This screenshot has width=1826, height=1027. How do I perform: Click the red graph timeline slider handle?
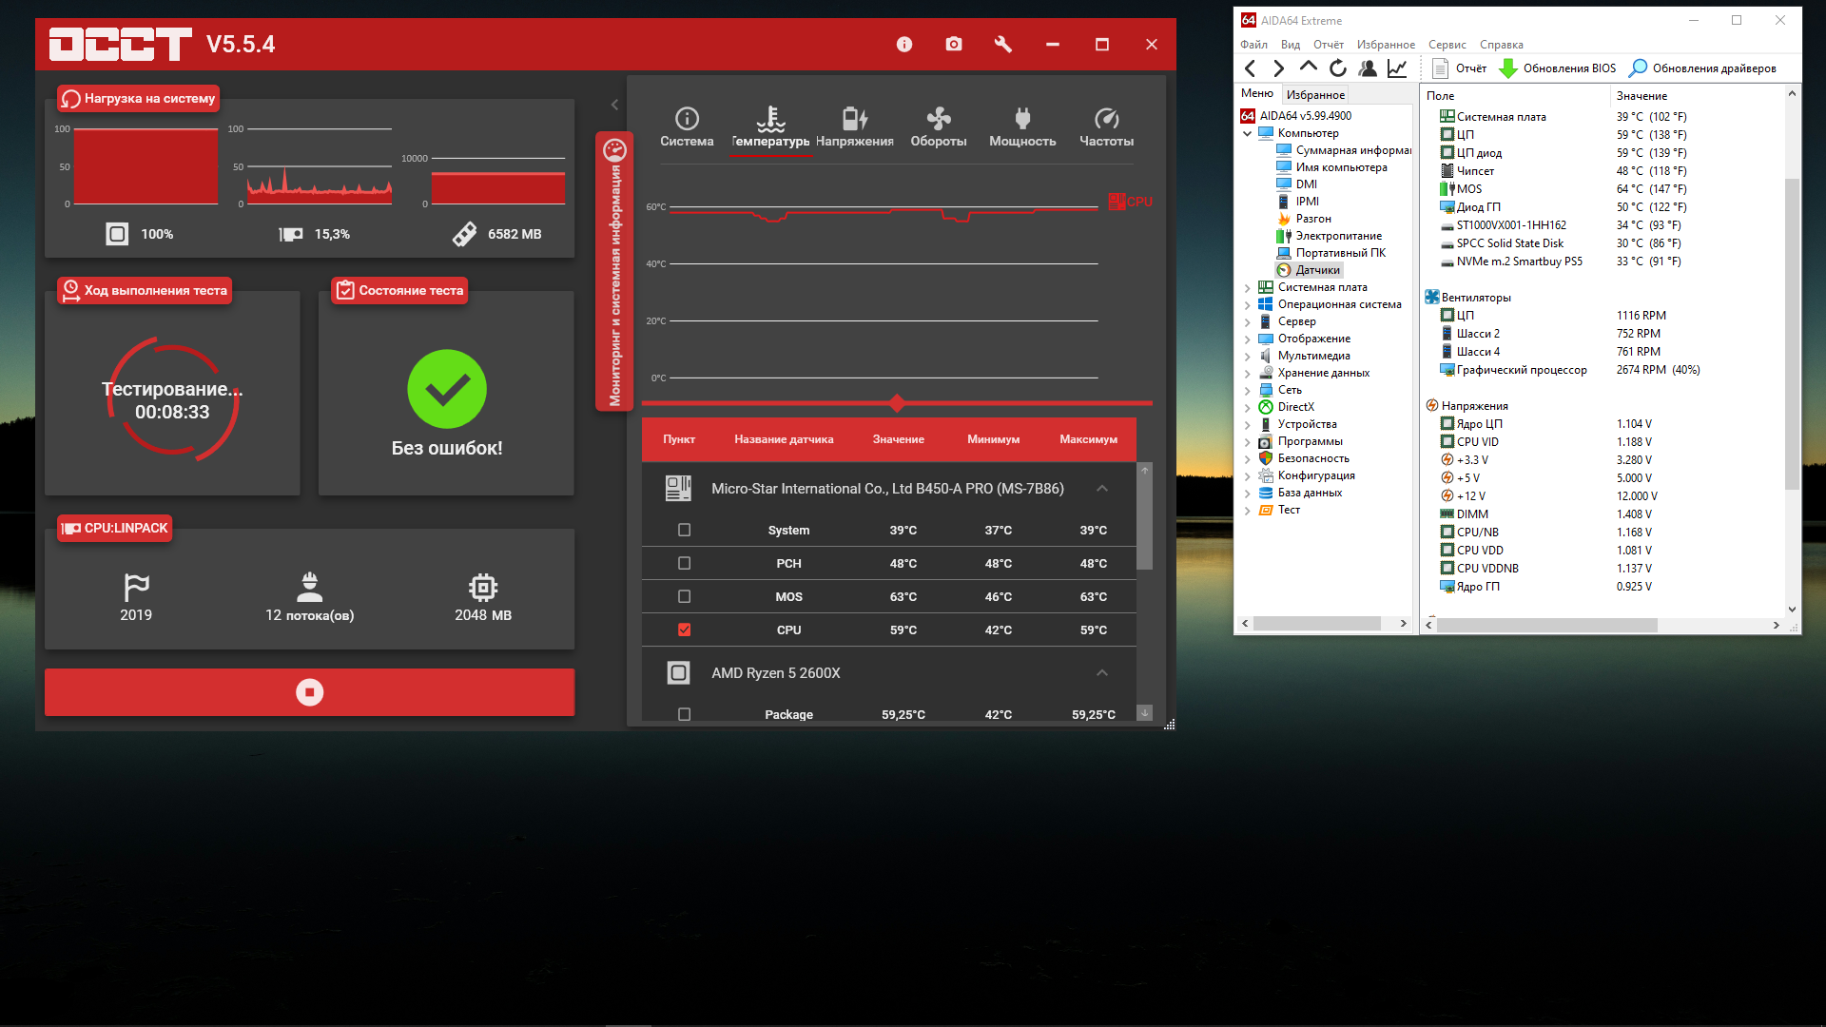point(897,403)
